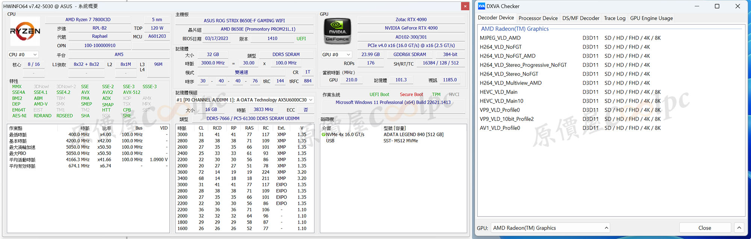Click the 3833 MHz module clock value
This screenshot has width=751, height=239.
click(263, 109)
